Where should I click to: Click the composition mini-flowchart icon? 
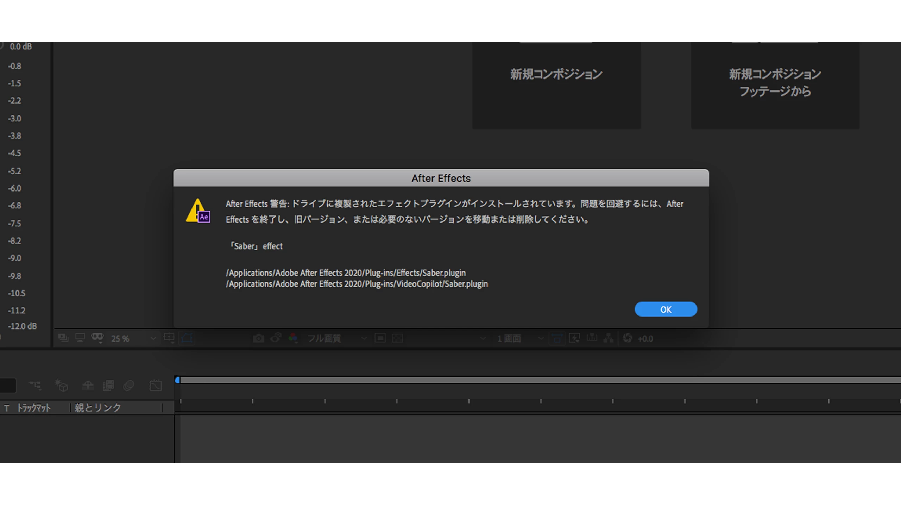click(x=35, y=386)
